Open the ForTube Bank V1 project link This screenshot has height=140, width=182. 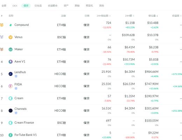[x=26, y=135]
